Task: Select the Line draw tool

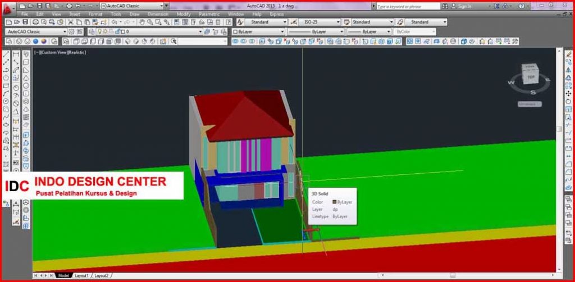Action: tap(6, 54)
